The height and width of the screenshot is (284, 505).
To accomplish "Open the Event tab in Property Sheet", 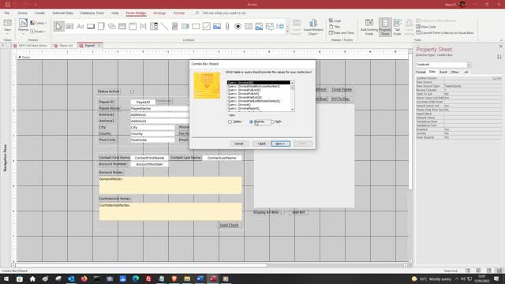I will (443, 72).
